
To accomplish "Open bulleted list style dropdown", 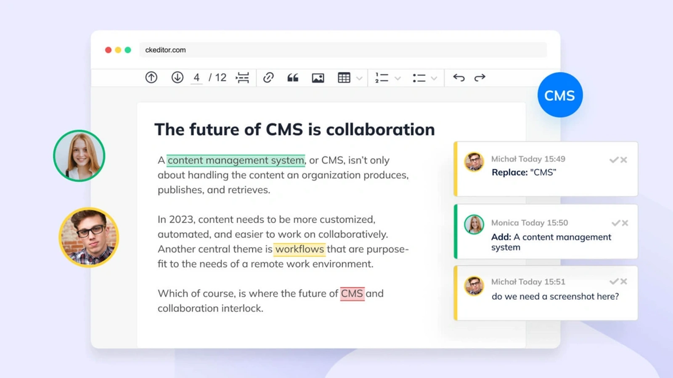I will tap(434, 78).
